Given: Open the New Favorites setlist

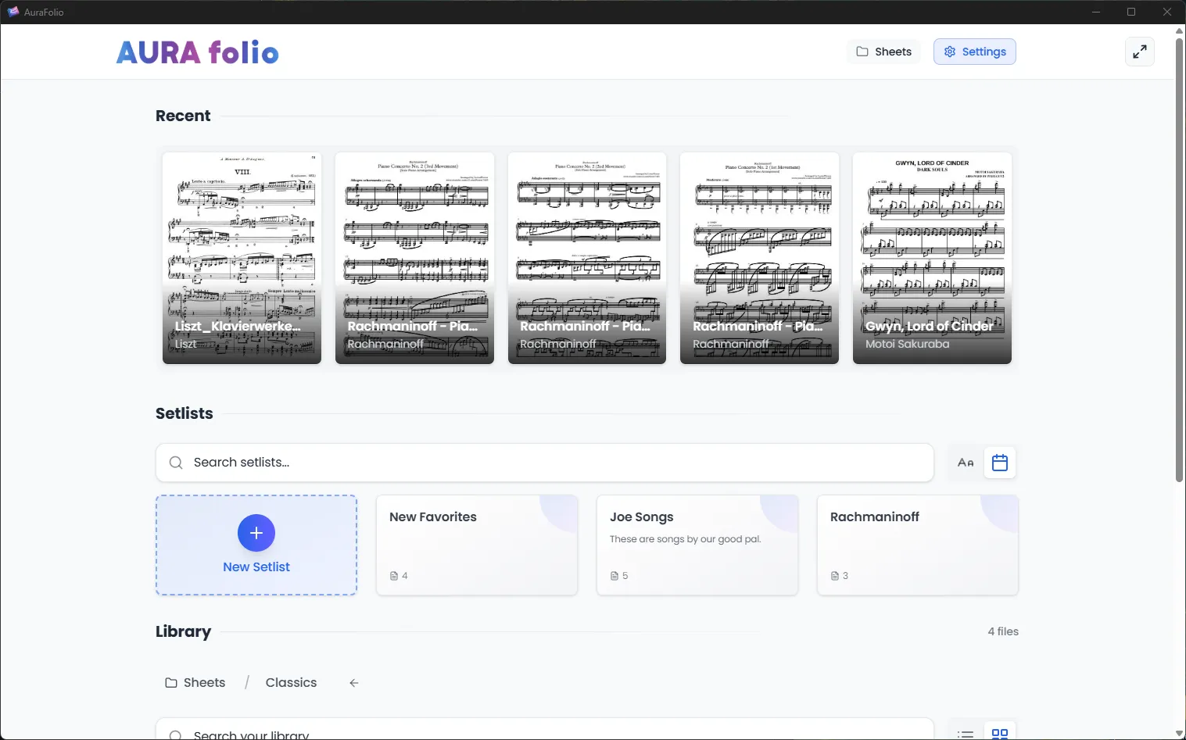Looking at the screenshot, I should point(476,545).
